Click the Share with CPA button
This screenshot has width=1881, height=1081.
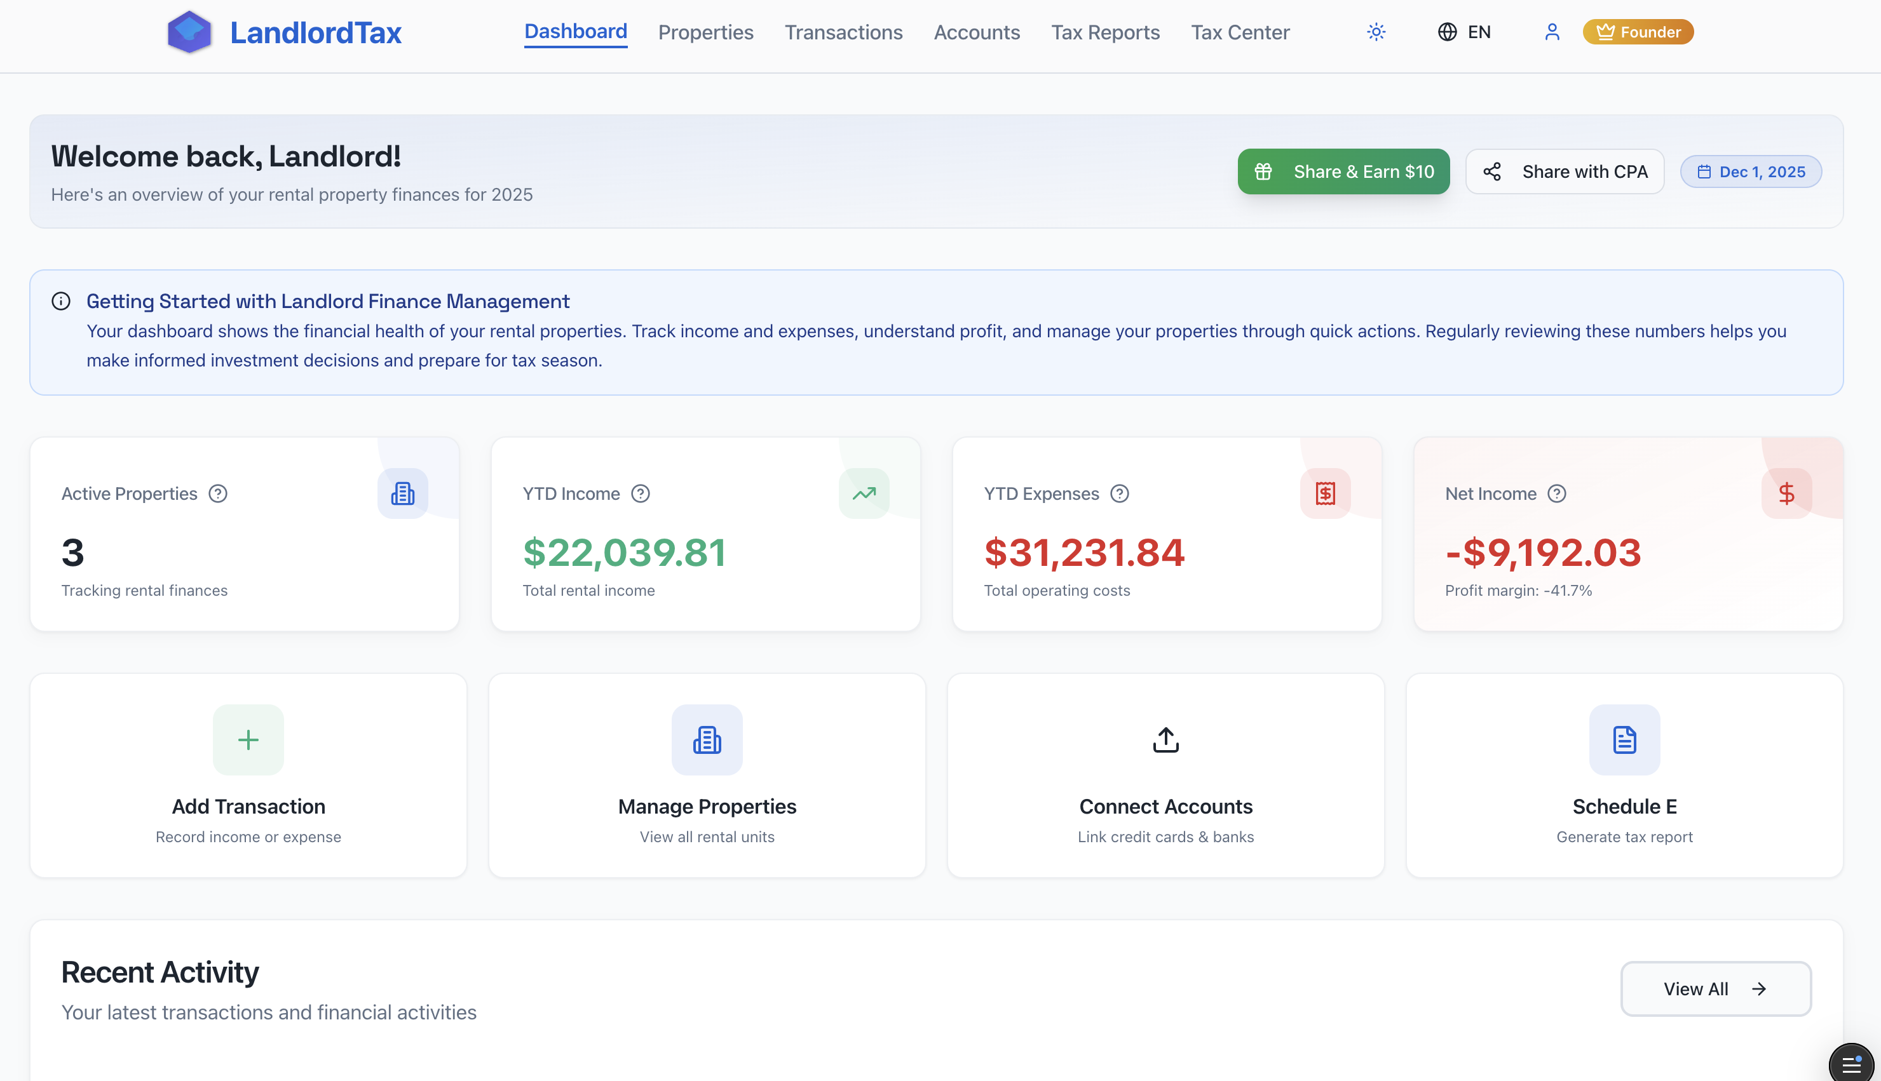point(1565,171)
